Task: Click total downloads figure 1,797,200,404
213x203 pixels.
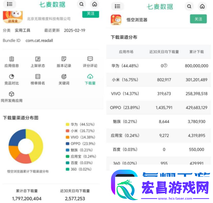Action: [x=27, y=199]
